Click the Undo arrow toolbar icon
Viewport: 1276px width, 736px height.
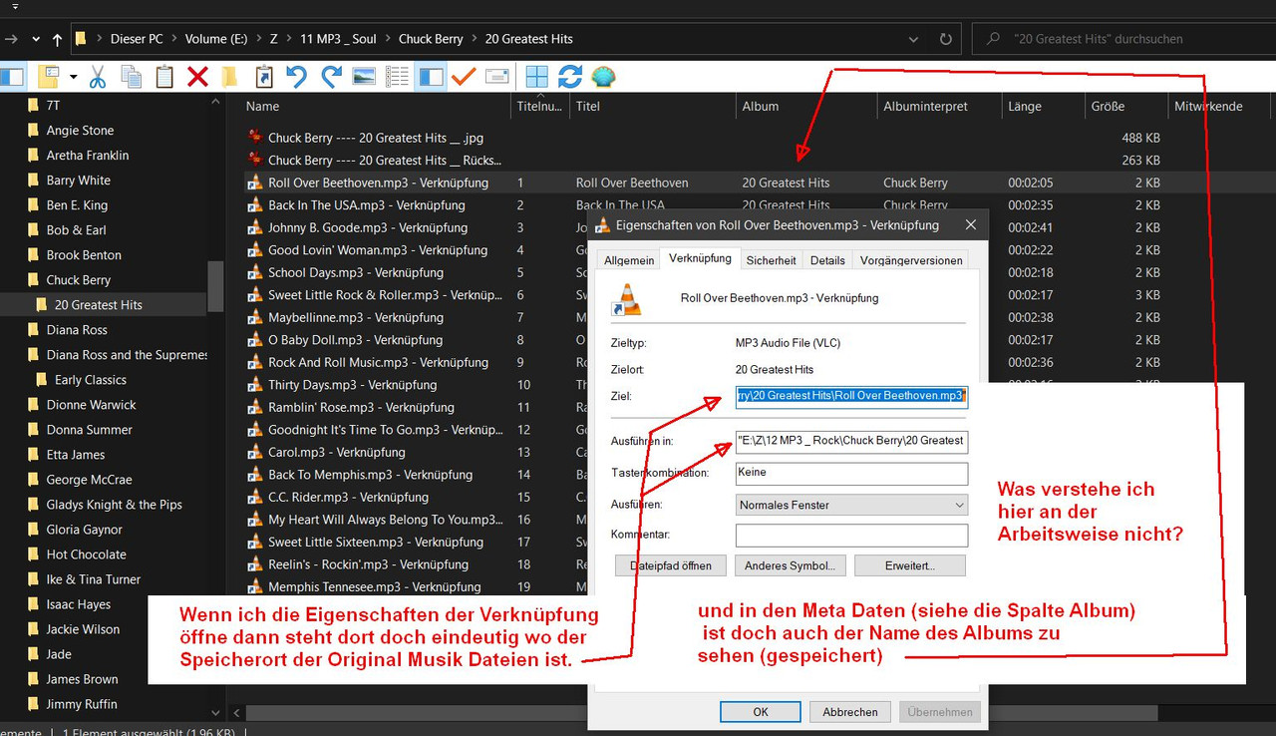pyautogui.click(x=296, y=77)
